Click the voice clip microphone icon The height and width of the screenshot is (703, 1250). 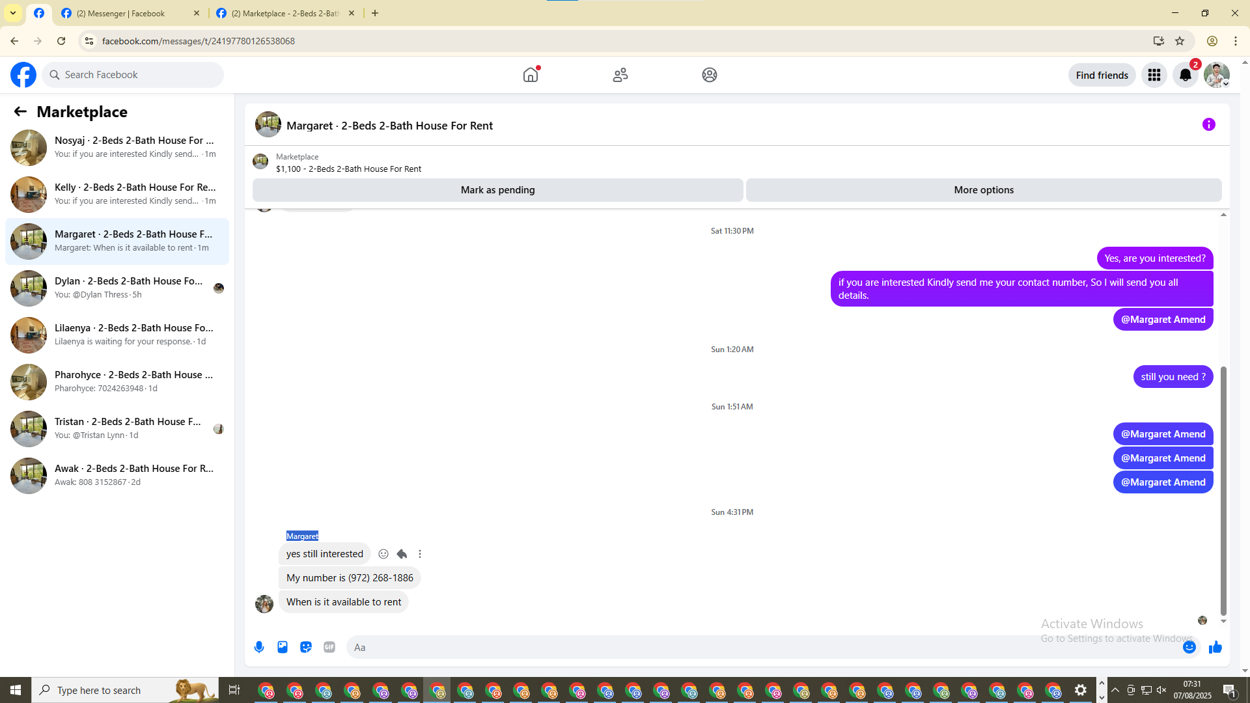pos(259,647)
